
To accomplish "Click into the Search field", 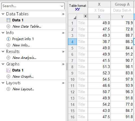I will (31, 6).
